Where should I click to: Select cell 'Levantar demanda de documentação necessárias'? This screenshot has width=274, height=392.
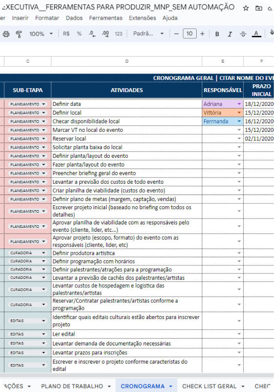point(127,343)
